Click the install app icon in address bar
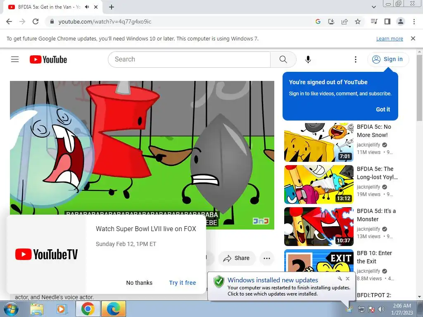 click(x=331, y=21)
